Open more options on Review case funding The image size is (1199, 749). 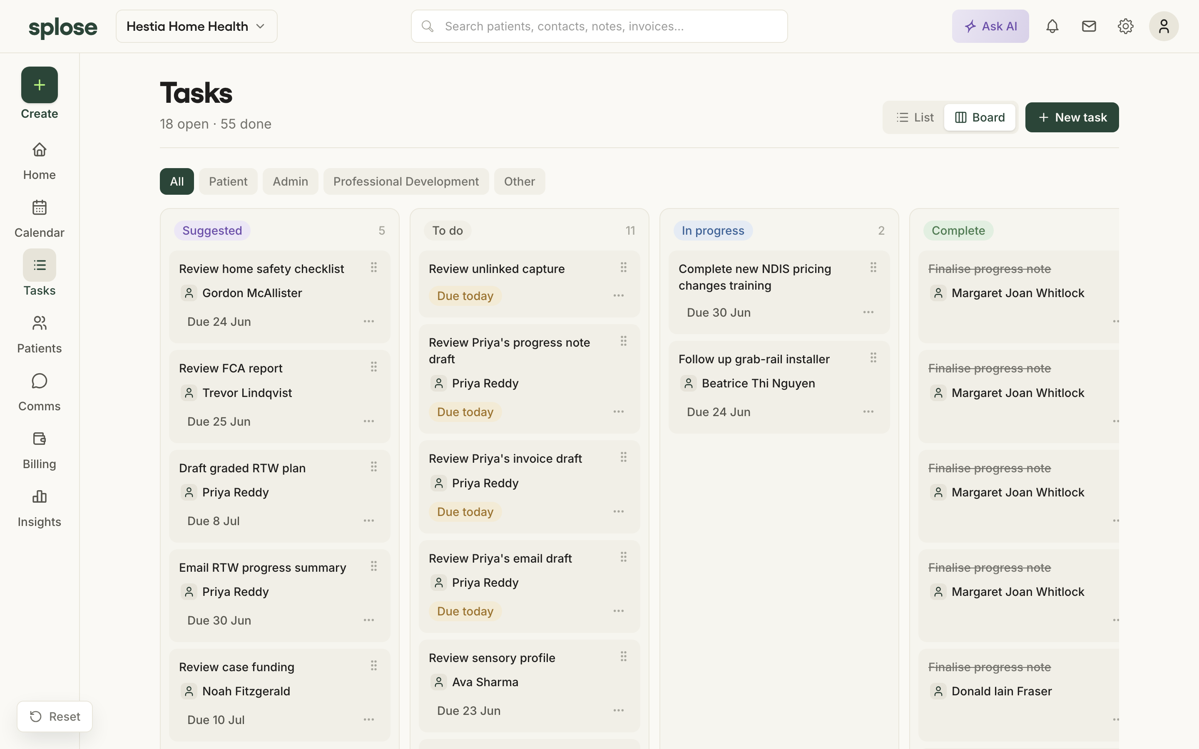pos(369,720)
